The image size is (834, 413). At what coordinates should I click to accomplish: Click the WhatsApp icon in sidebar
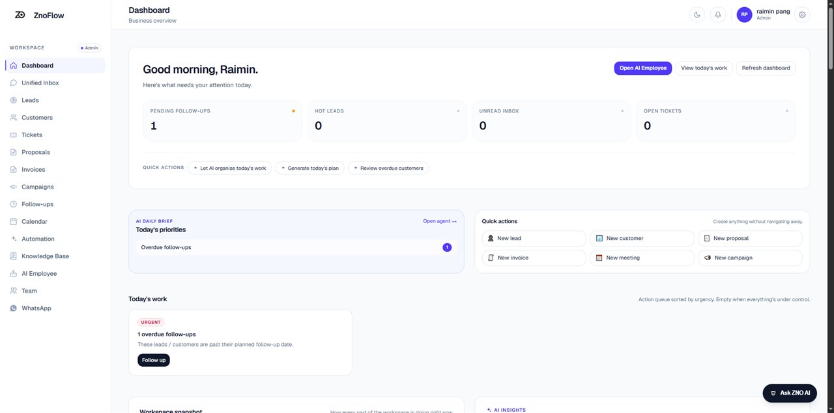click(x=14, y=308)
